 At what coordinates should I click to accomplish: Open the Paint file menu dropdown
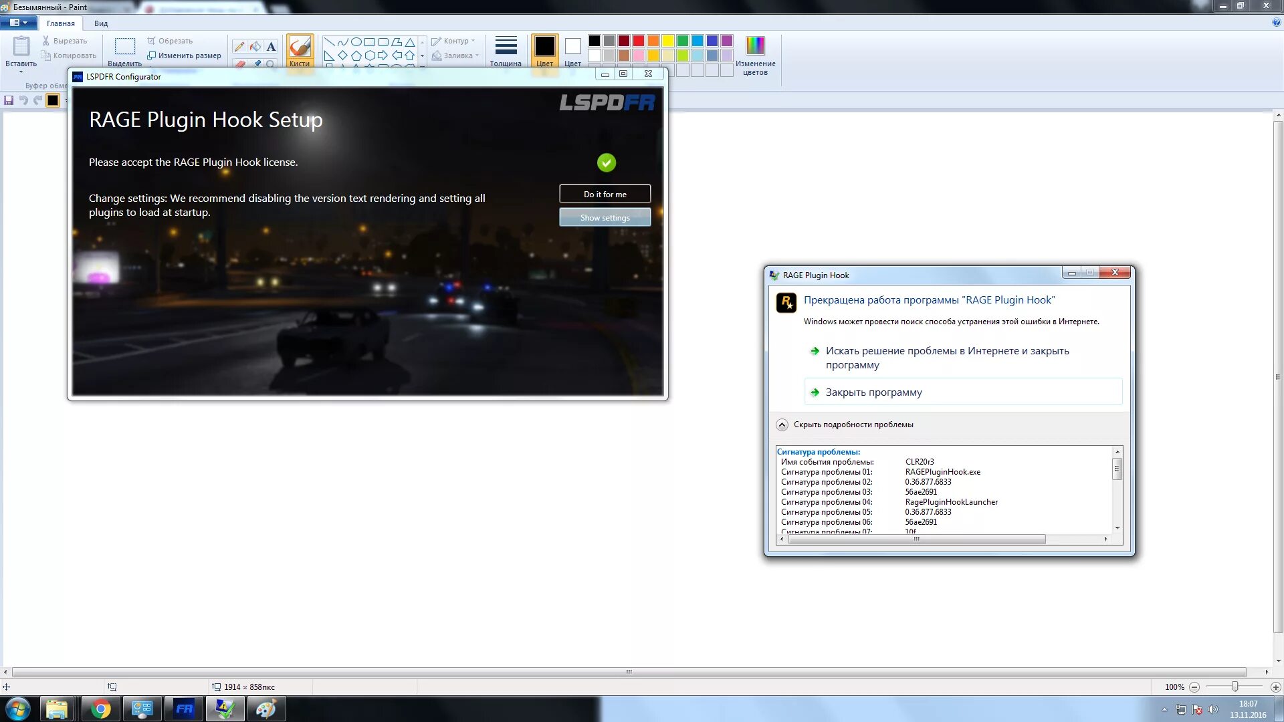pyautogui.click(x=19, y=23)
